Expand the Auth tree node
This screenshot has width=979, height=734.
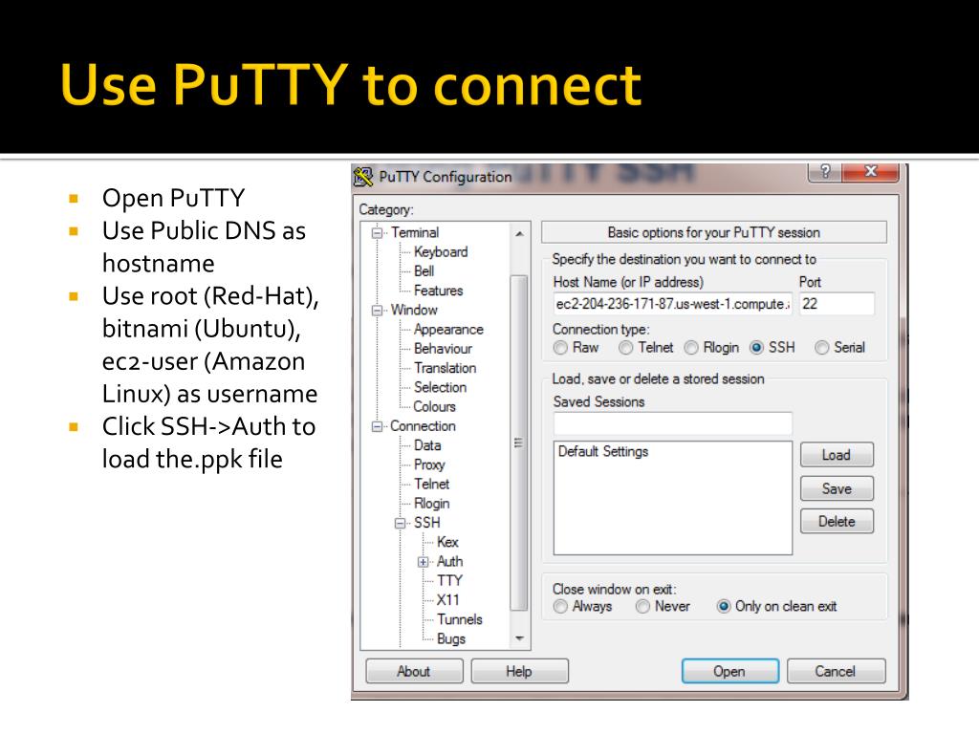(x=424, y=562)
